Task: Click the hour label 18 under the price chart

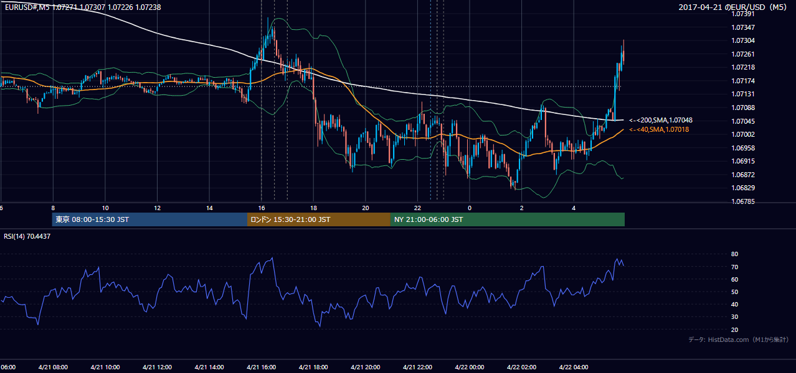Action: click(x=313, y=208)
